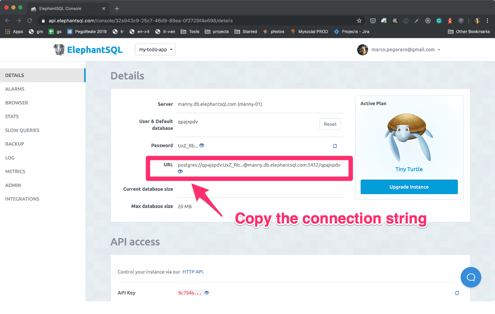495x314 pixels.
Task: Click the browser address bar URL
Action: click(141, 21)
